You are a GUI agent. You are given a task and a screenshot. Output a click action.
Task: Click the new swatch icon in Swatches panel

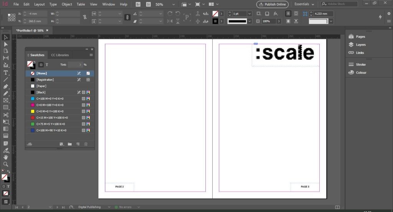(78, 144)
